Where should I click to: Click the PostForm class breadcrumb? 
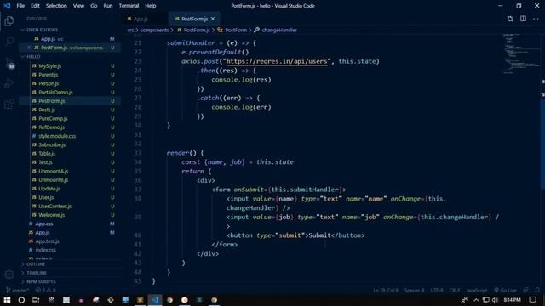[x=232, y=31]
